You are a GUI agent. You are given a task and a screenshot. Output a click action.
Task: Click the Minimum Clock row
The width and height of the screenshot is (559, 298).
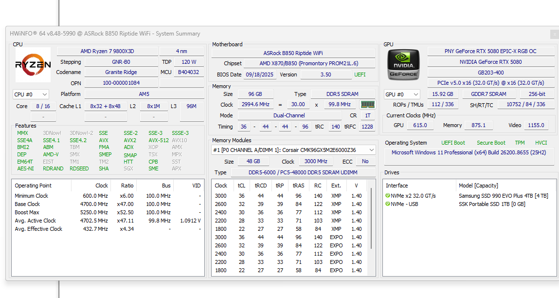pyautogui.click(x=108, y=196)
